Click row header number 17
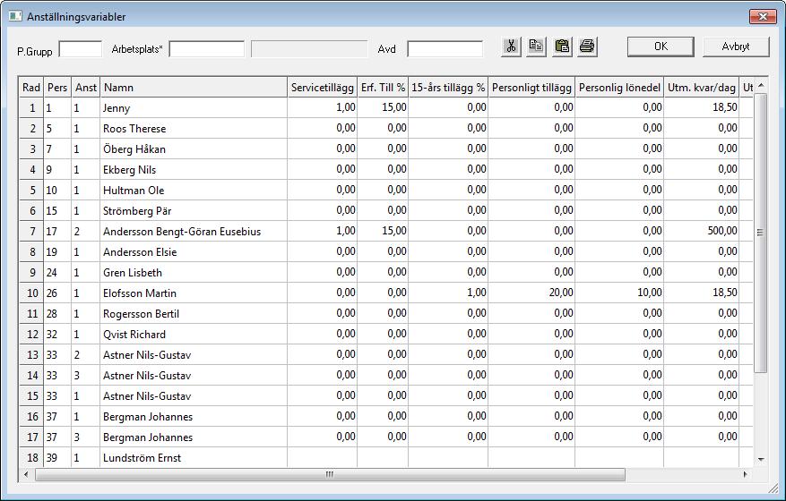 [x=31, y=437]
